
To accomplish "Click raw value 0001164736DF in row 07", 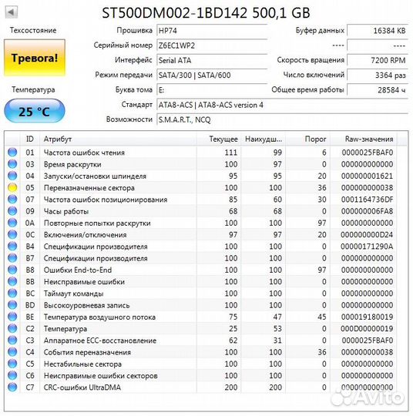I will coord(367,200).
